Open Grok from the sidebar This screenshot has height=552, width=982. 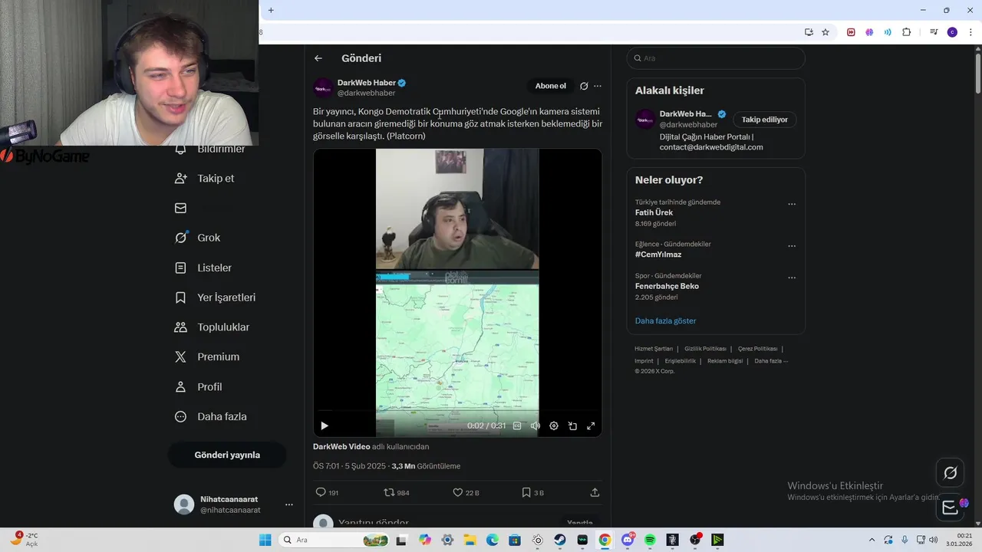[x=198, y=238]
